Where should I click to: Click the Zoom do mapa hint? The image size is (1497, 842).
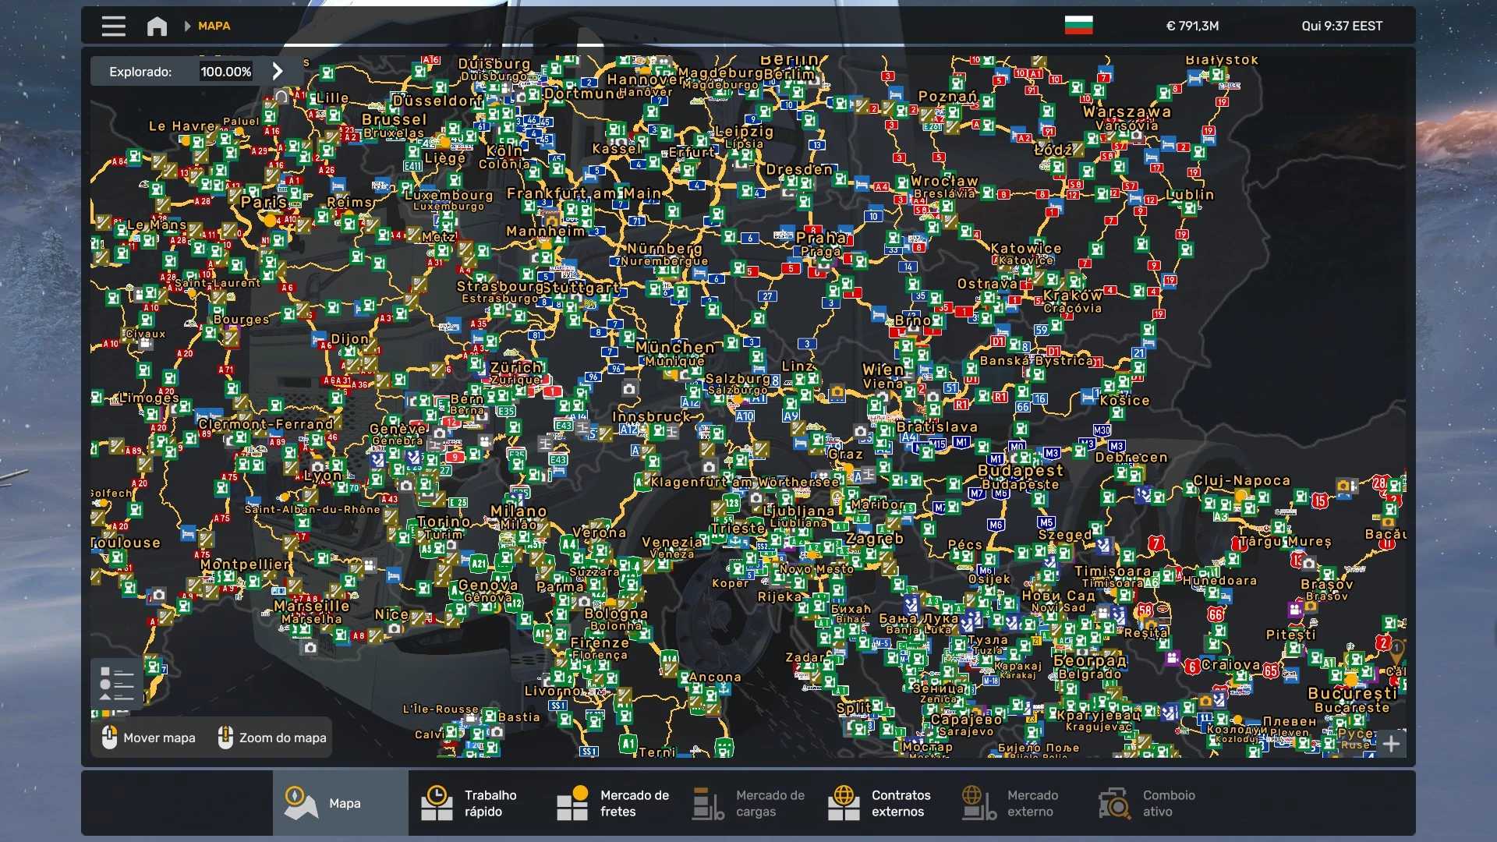272,738
